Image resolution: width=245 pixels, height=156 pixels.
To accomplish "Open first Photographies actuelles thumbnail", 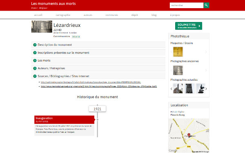I will click(x=178, y=88).
